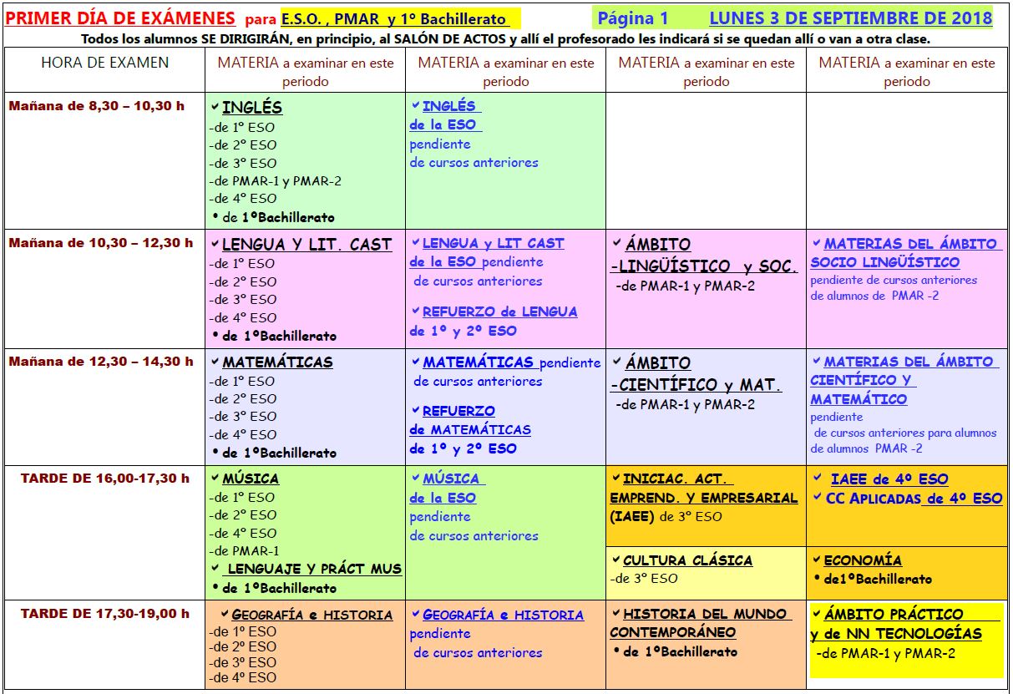Screen dimensions: 1013x694
Task: Open the blue GEOGRAFÍA e HISTORIA pendiente link
Action: point(503,615)
